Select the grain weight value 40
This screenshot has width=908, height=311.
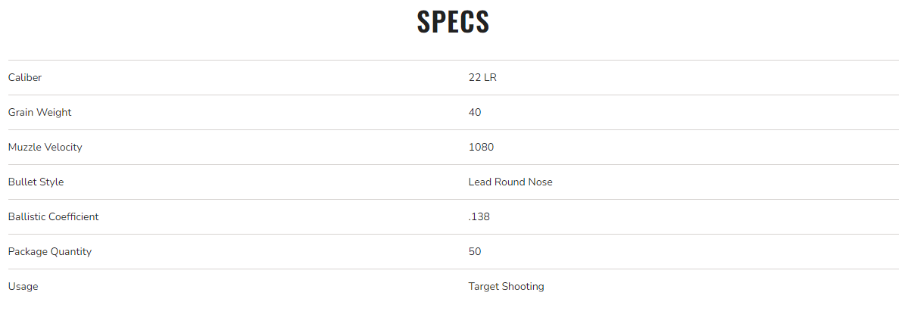point(475,112)
